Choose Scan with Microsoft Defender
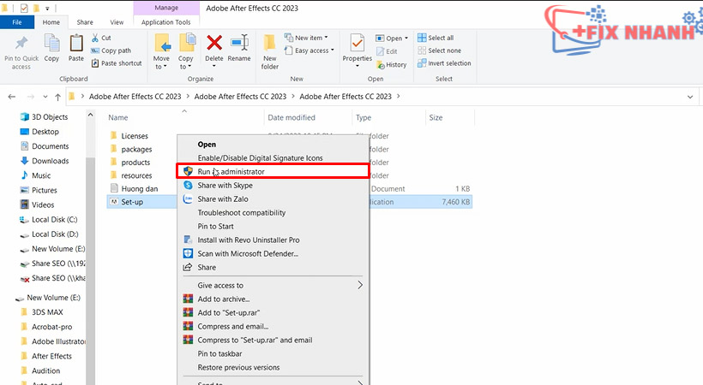703x385 pixels. pyautogui.click(x=248, y=253)
